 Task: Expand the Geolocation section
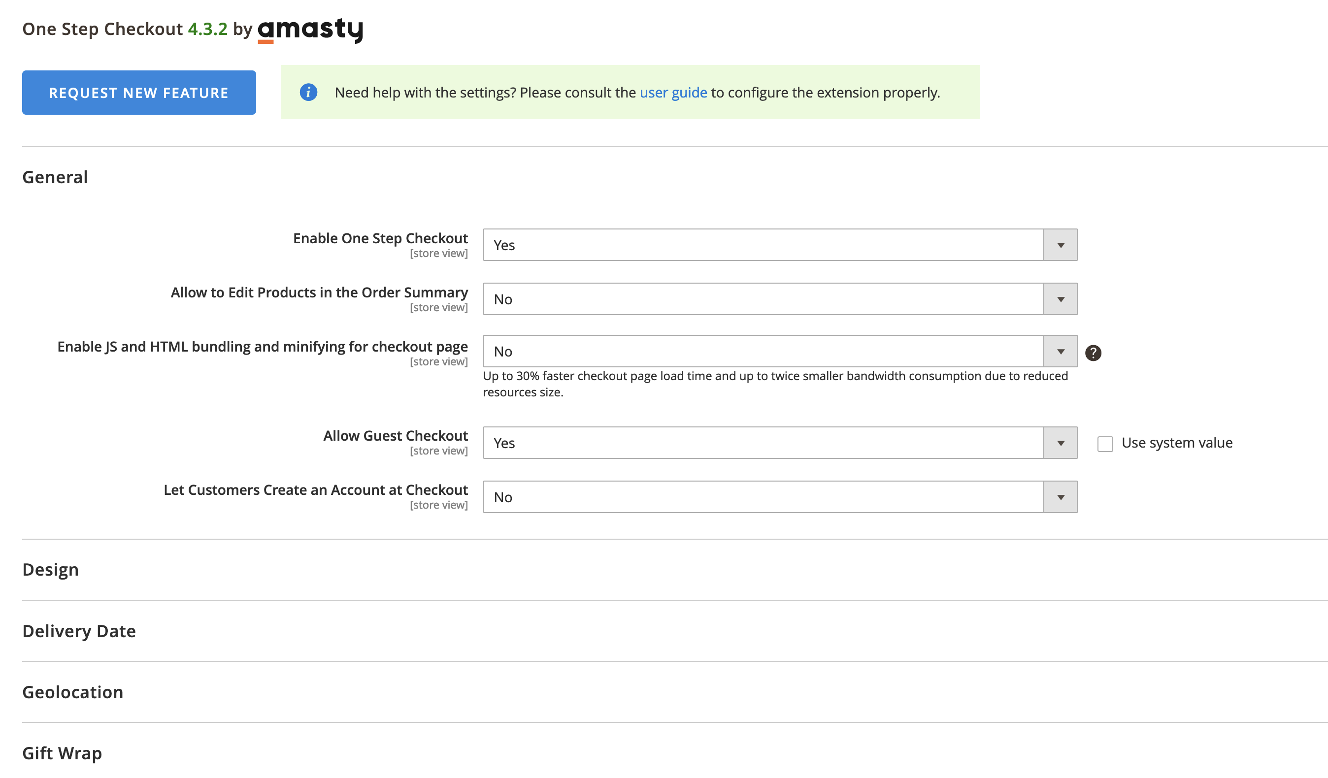(x=73, y=692)
